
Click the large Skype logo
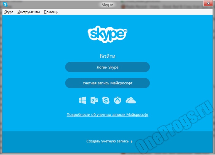click(x=107, y=34)
